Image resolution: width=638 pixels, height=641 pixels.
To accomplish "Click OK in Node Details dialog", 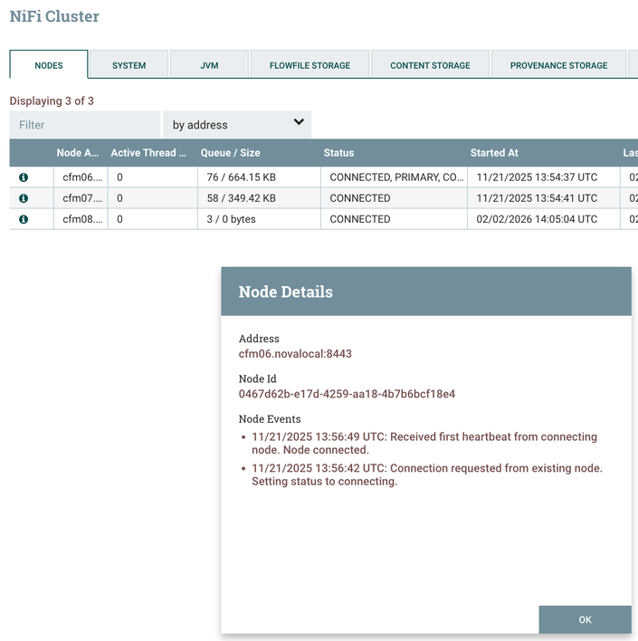I will 585,619.
